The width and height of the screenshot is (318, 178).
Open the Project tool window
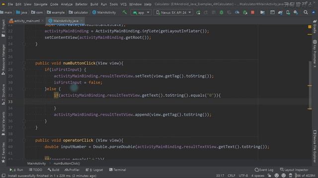(x=3, y=28)
